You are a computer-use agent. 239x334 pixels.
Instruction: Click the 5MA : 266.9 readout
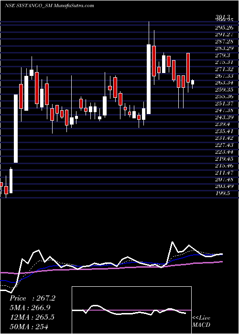(30, 308)
